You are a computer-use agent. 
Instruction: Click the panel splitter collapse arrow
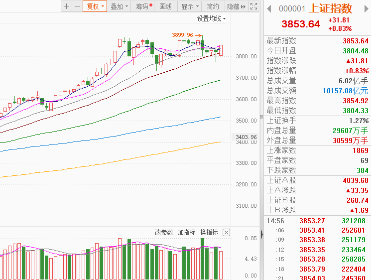pyautogui.click(x=261, y=234)
